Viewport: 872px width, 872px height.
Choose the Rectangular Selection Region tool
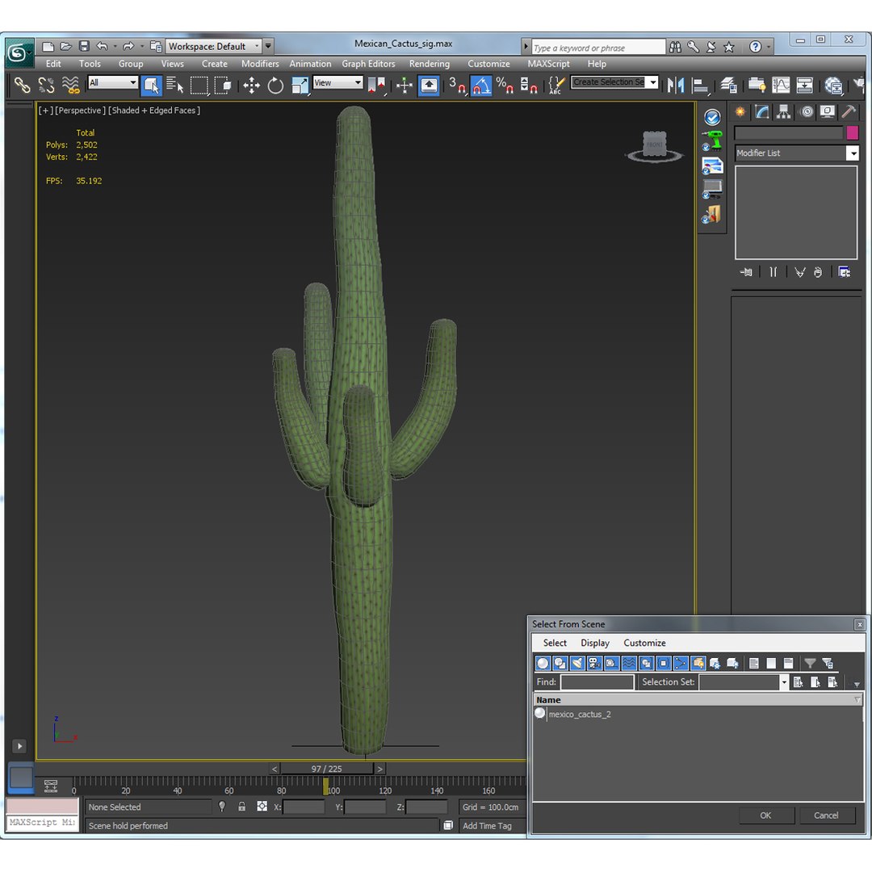click(199, 85)
